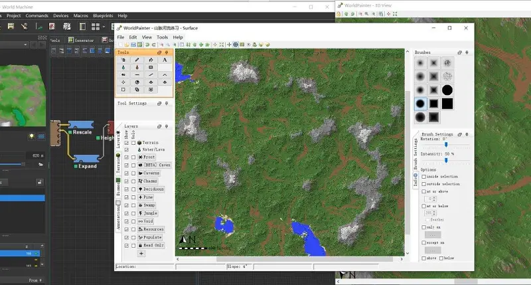531x285 pixels.
Task: Click the Rescale node in World Machine
Action: coord(81,125)
